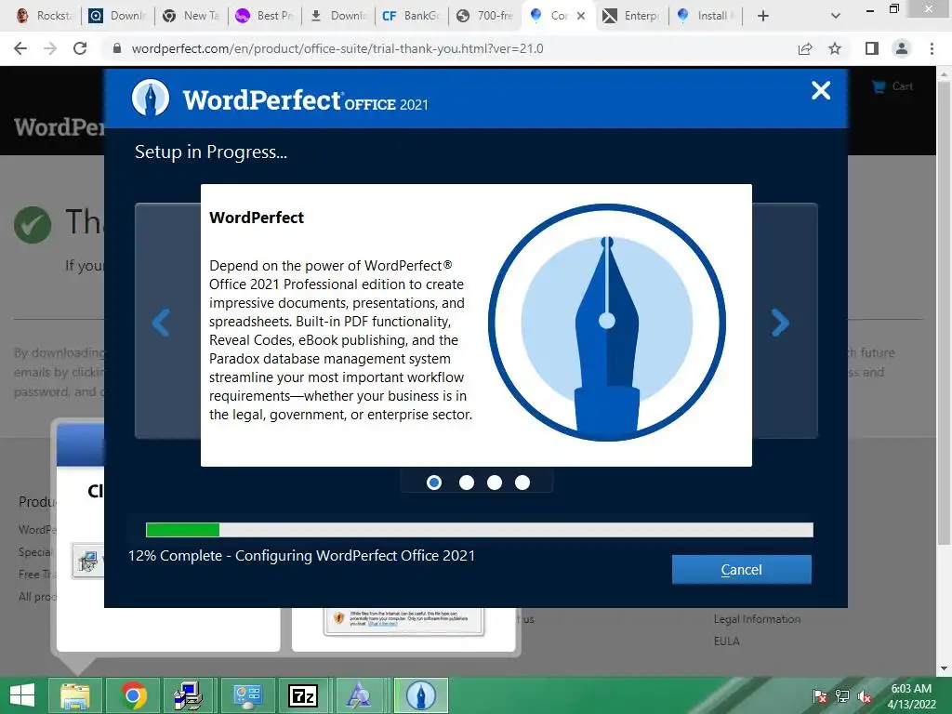This screenshot has height=714, width=952.
Task: Open the control panel taskbar icon
Action: coord(246,695)
